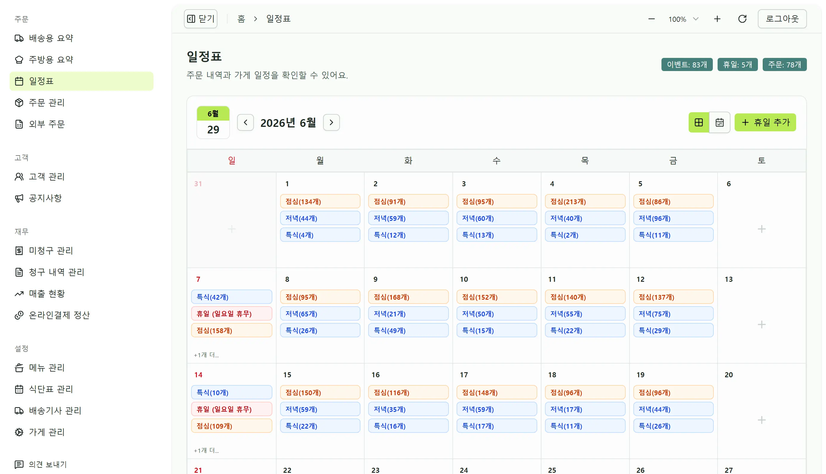This screenshot has height=474, width=826.
Task: Open 점심(134개) on June 1
Action: click(x=320, y=201)
